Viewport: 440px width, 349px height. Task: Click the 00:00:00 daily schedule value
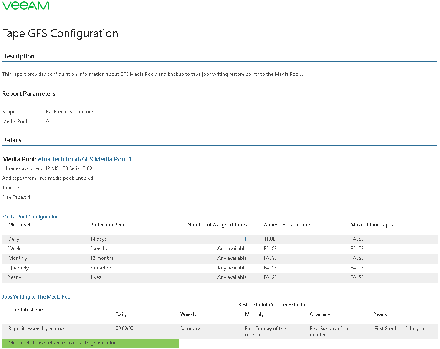tap(124, 329)
